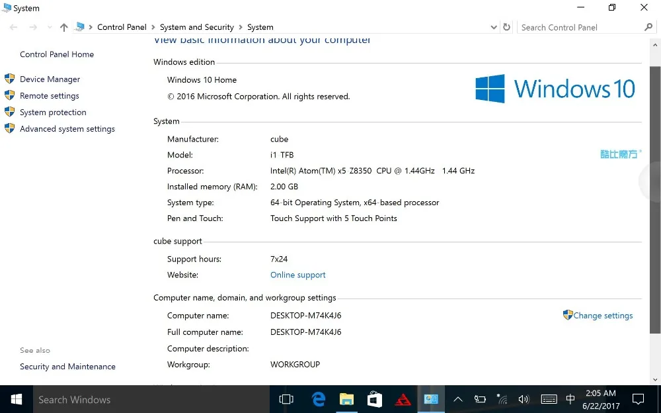Select Control Panel in breadcrumb path
Screen dimensions: 661x413
pyautogui.click(x=122, y=27)
